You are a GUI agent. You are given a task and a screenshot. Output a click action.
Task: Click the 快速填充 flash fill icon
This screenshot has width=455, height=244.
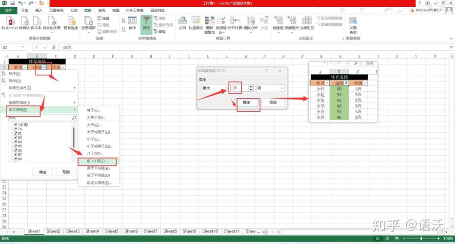[196, 23]
